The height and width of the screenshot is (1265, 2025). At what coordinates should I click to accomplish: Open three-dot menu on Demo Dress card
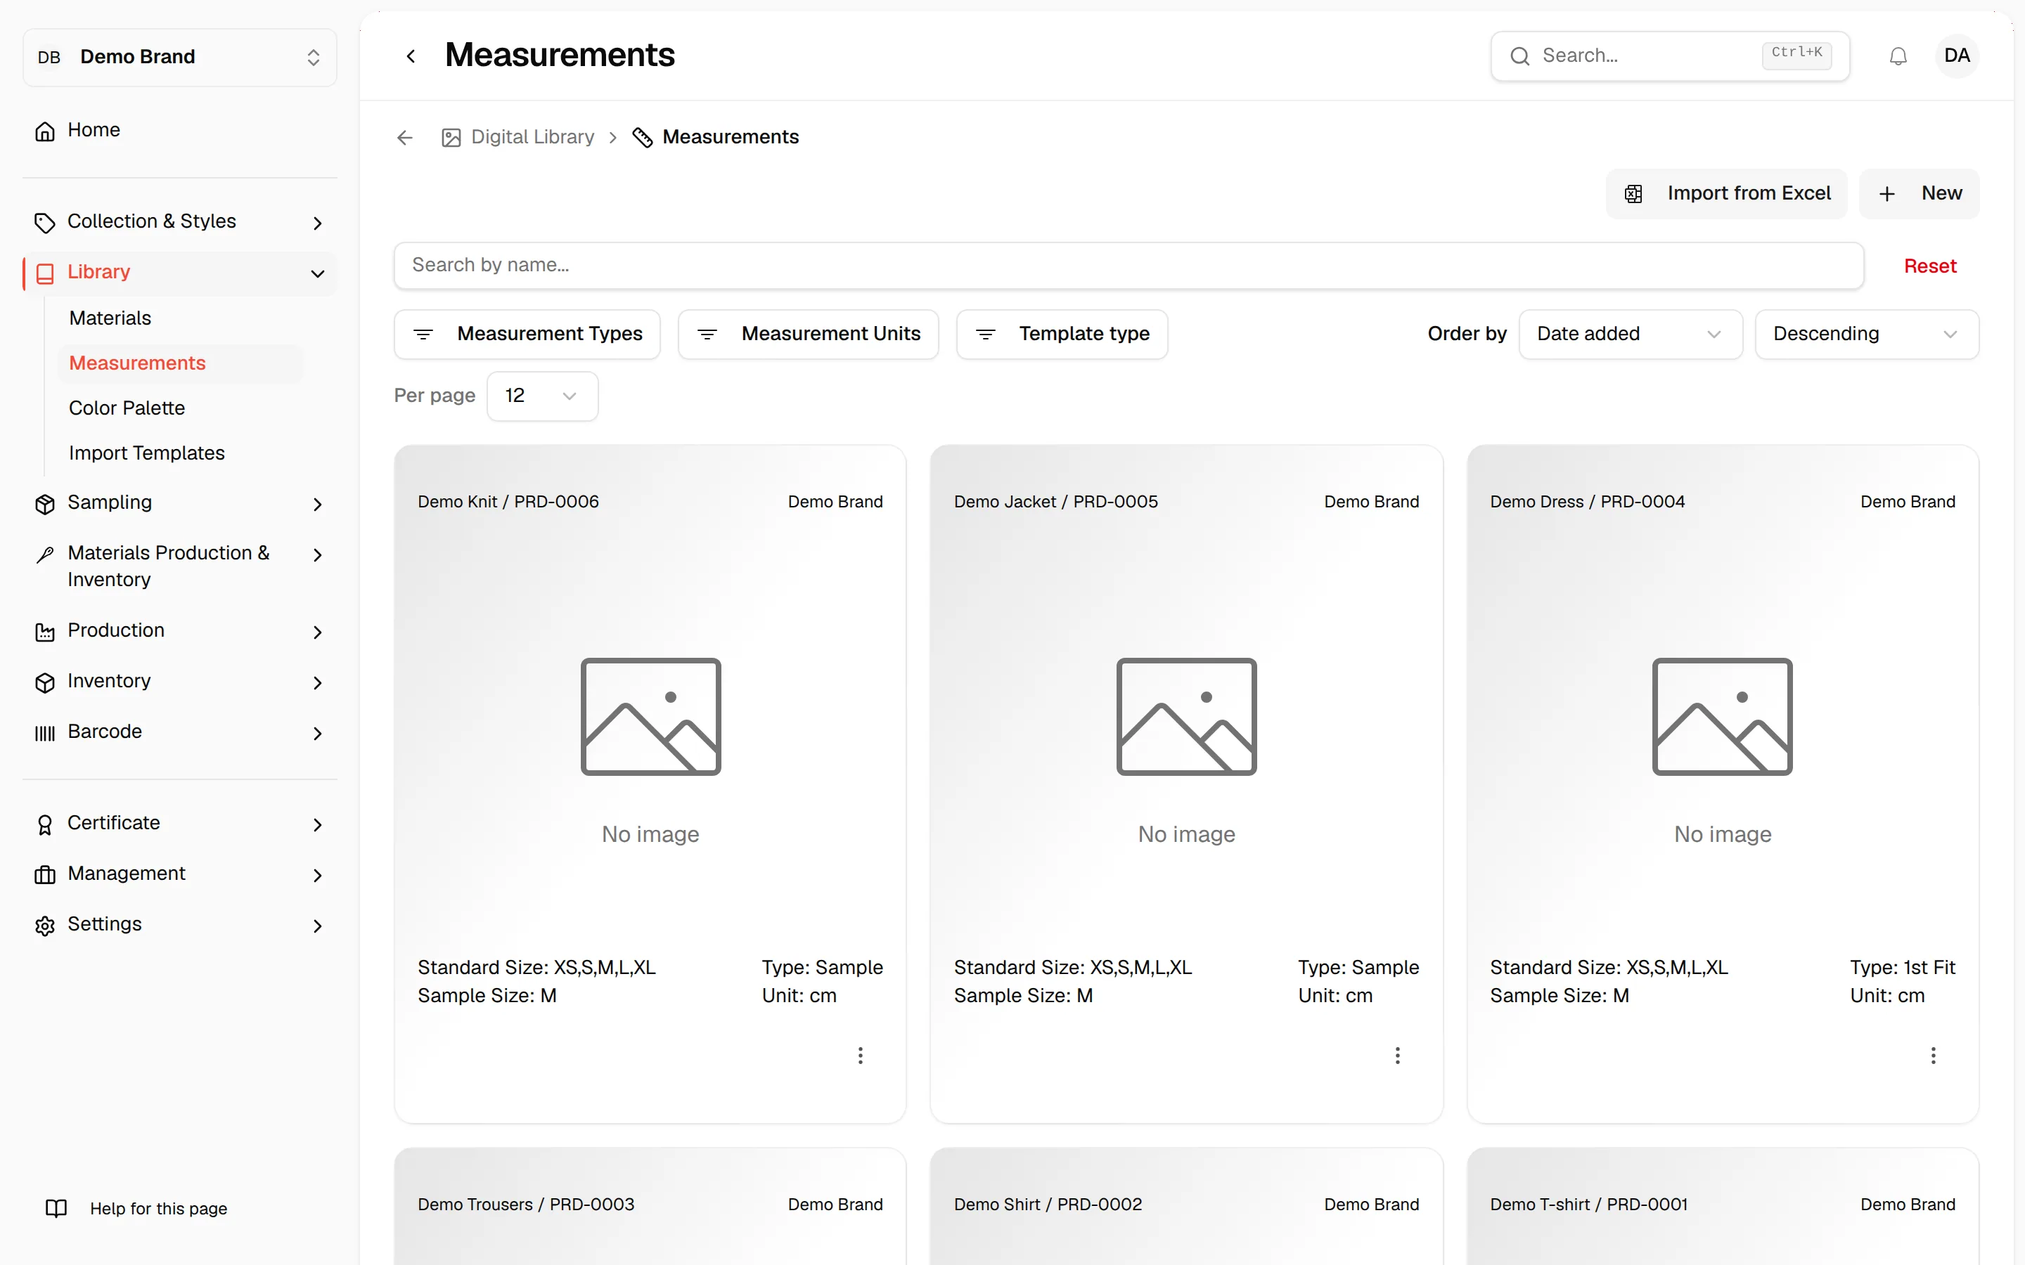pos(1933,1055)
